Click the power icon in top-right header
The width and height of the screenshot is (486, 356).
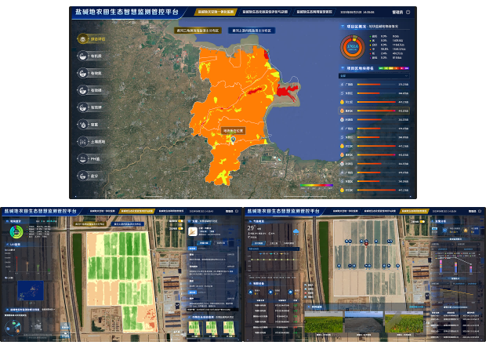click(408, 13)
